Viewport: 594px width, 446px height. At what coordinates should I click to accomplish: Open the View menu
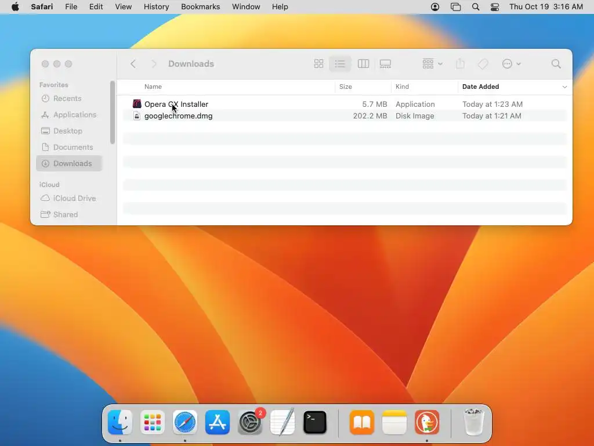point(123,7)
